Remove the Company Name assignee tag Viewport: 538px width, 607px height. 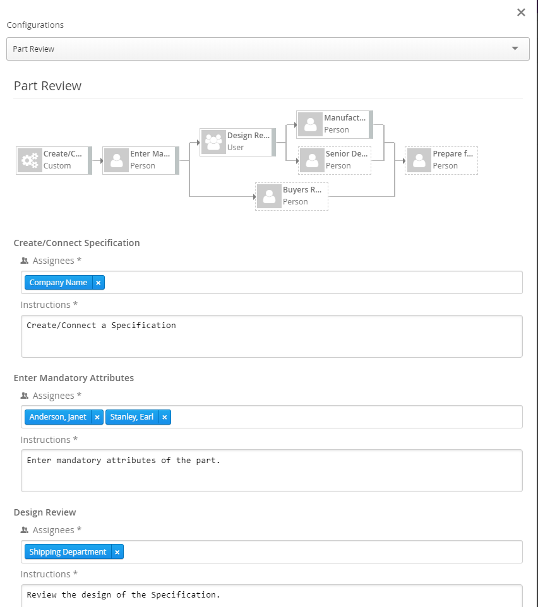click(98, 283)
